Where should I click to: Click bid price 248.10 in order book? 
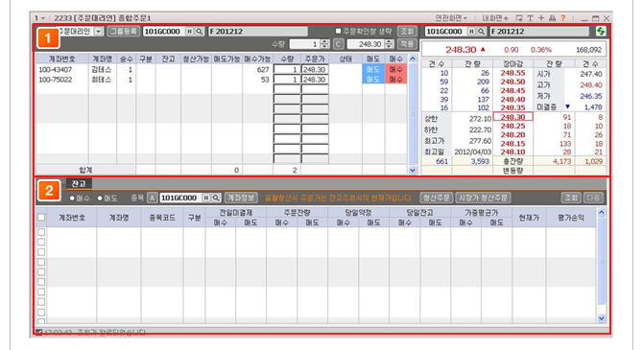512,152
